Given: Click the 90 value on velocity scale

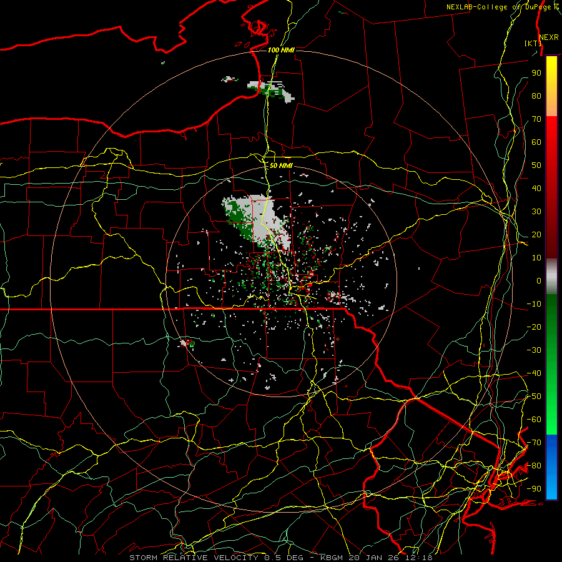Looking at the screenshot, I should 536,73.
